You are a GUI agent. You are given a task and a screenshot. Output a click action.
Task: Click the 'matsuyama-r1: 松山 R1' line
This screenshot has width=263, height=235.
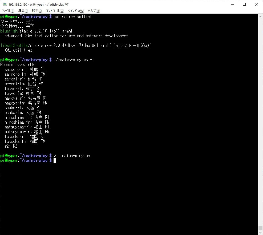(x=27, y=127)
